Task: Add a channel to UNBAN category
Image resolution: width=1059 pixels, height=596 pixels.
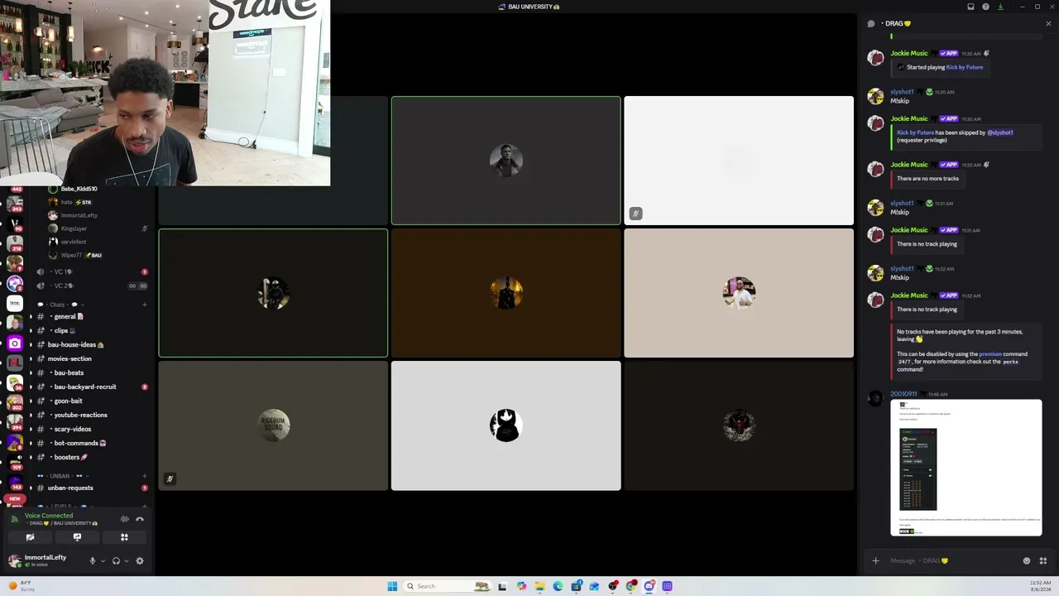Action: tap(145, 476)
